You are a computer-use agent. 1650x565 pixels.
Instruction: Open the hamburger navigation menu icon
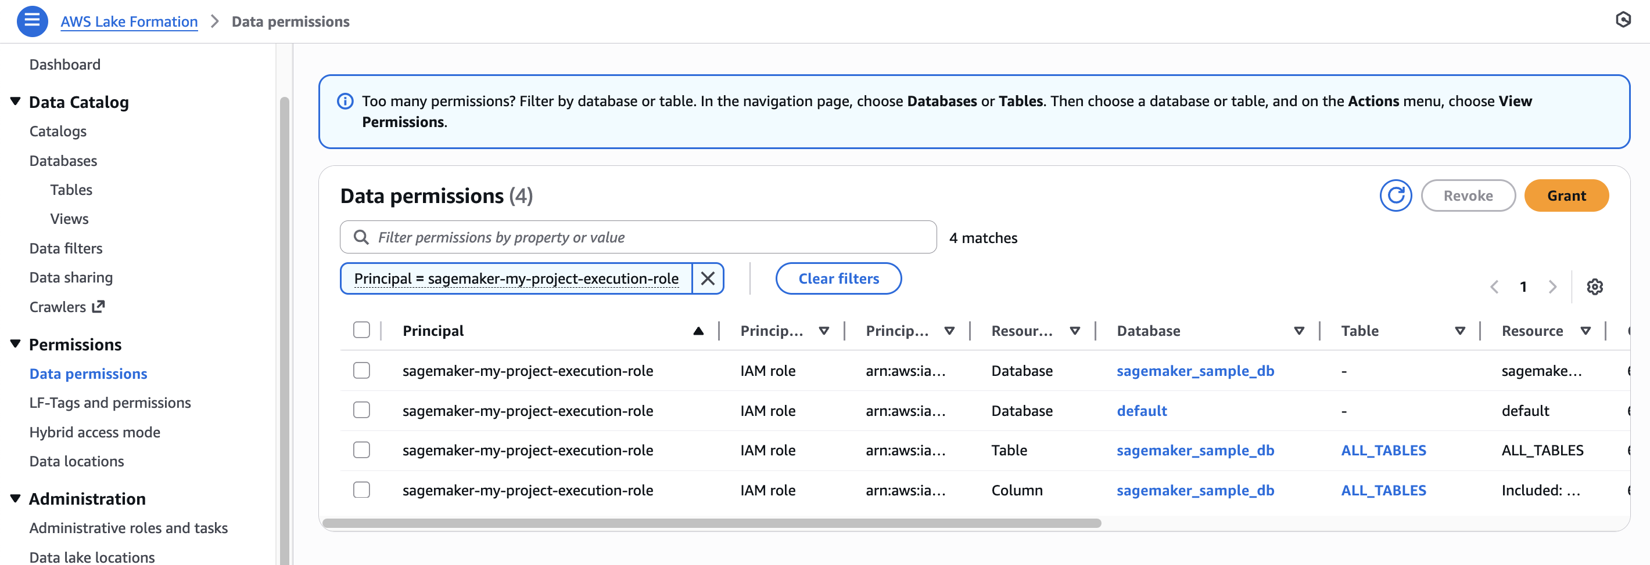coord(32,21)
